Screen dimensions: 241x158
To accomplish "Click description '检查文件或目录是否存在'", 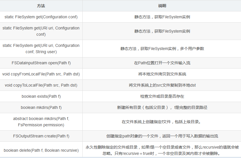I will pos(162,96).
